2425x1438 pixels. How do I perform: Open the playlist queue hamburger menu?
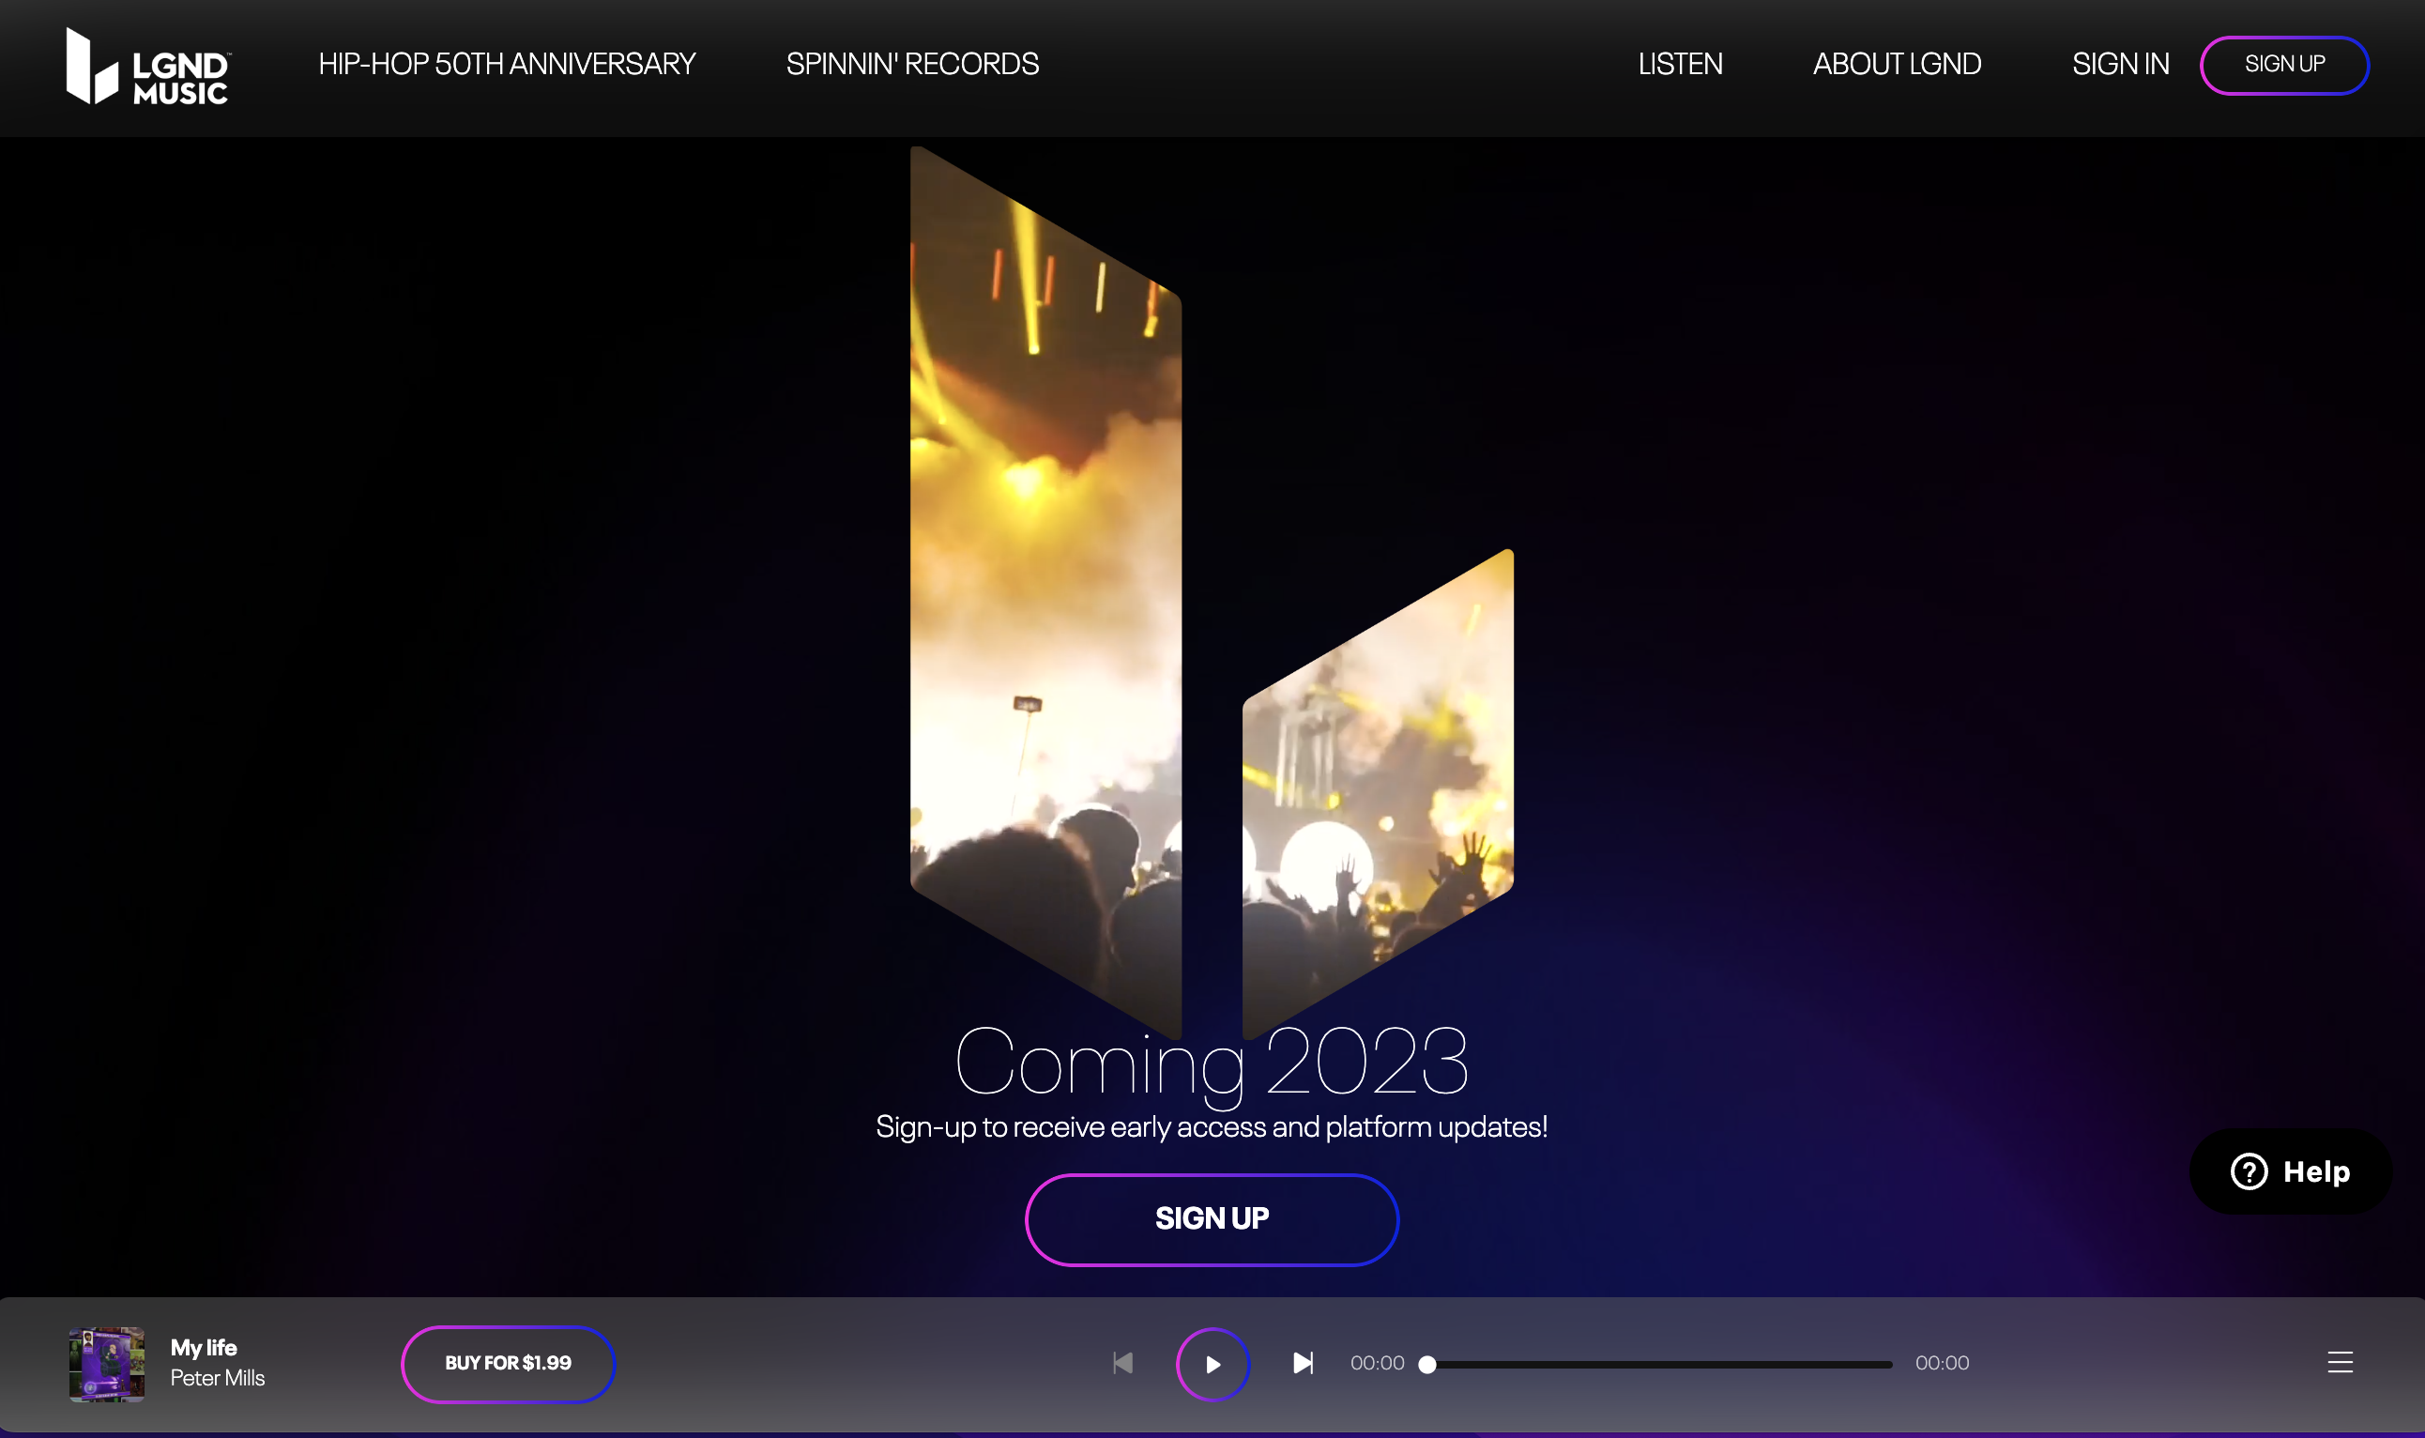(x=2340, y=1364)
